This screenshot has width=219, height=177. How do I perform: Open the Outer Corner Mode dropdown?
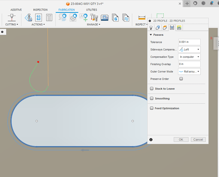point(189,72)
